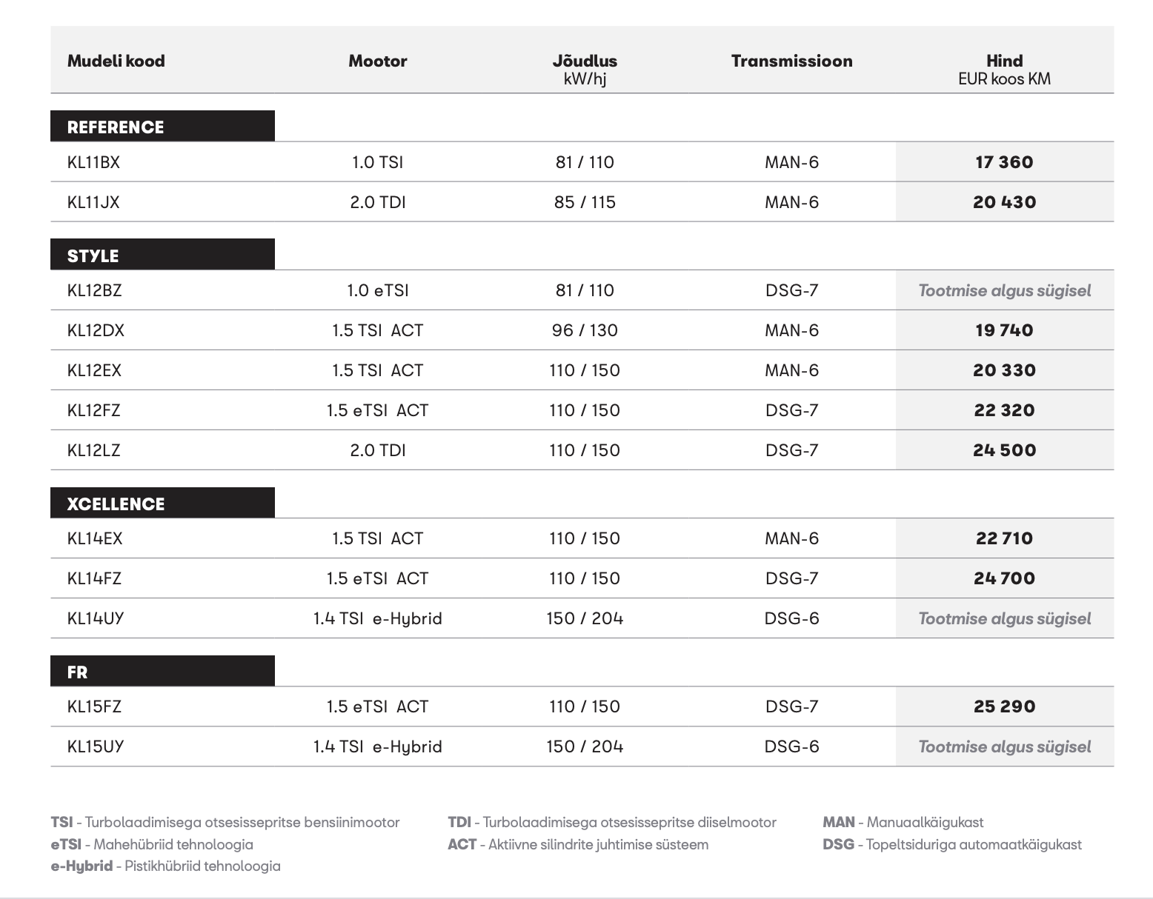Viewport: 1153px width, 899px height.
Task: Select model code KL14EX
Action: tap(95, 538)
